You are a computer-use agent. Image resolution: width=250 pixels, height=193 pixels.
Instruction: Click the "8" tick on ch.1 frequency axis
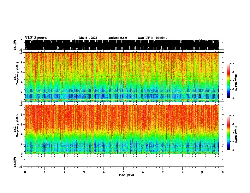coord(22,62)
